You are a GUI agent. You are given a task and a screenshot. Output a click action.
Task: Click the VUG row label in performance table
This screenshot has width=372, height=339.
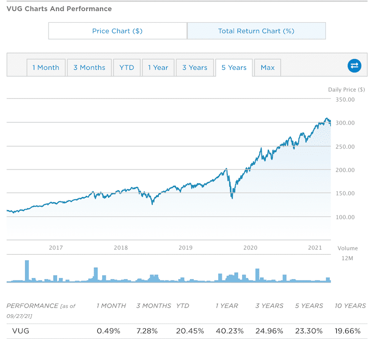pos(21,331)
